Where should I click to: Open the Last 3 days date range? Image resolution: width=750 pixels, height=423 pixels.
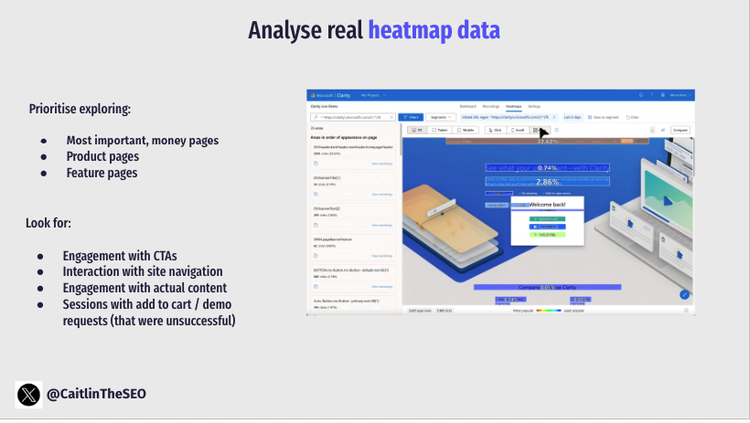click(573, 117)
